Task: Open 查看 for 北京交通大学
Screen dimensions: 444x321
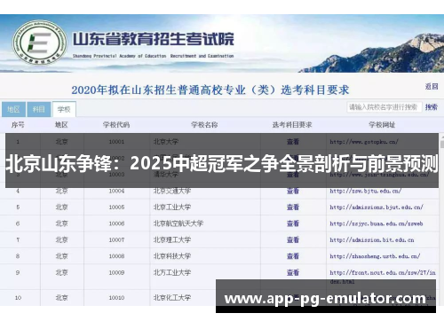Action: [293, 191]
